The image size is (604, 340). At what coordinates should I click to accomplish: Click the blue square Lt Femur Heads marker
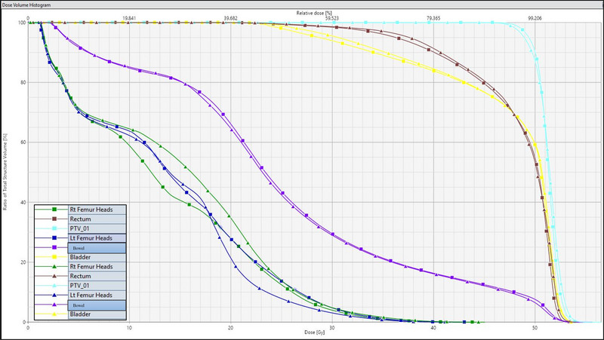[54, 238]
